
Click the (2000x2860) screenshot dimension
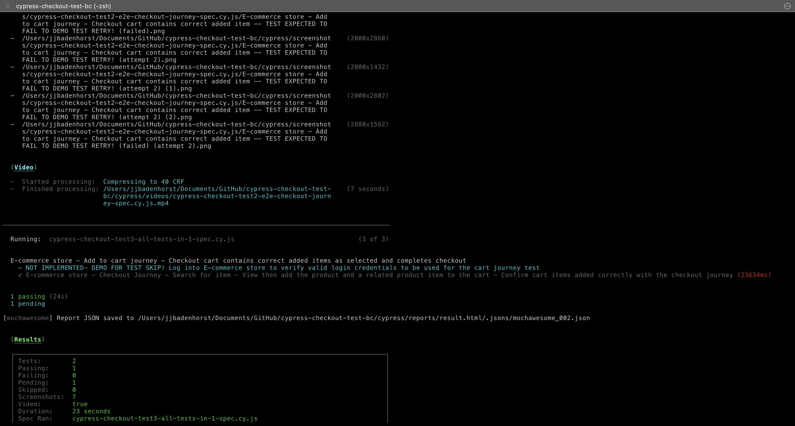(x=368, y=38)
